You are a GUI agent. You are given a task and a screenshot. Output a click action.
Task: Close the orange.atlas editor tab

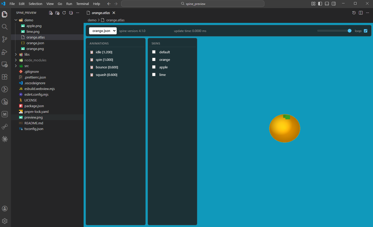pyautogui.click(x=114, y=13)
